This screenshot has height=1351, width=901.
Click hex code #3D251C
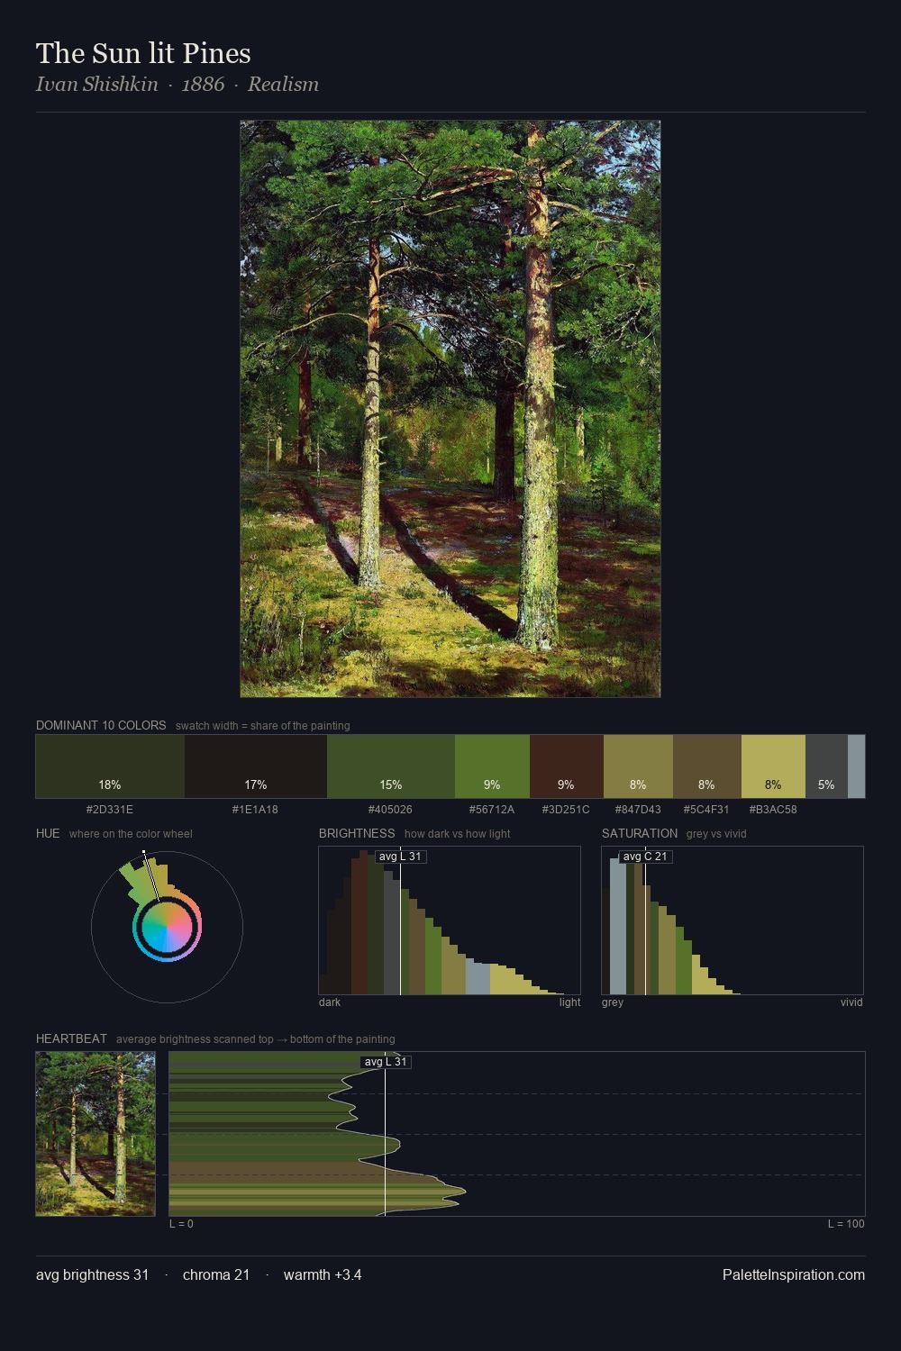point(566,810)
